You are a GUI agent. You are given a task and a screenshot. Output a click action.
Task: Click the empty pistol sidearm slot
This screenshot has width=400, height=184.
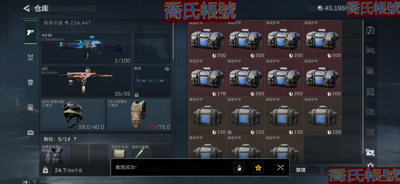point(152,48)
